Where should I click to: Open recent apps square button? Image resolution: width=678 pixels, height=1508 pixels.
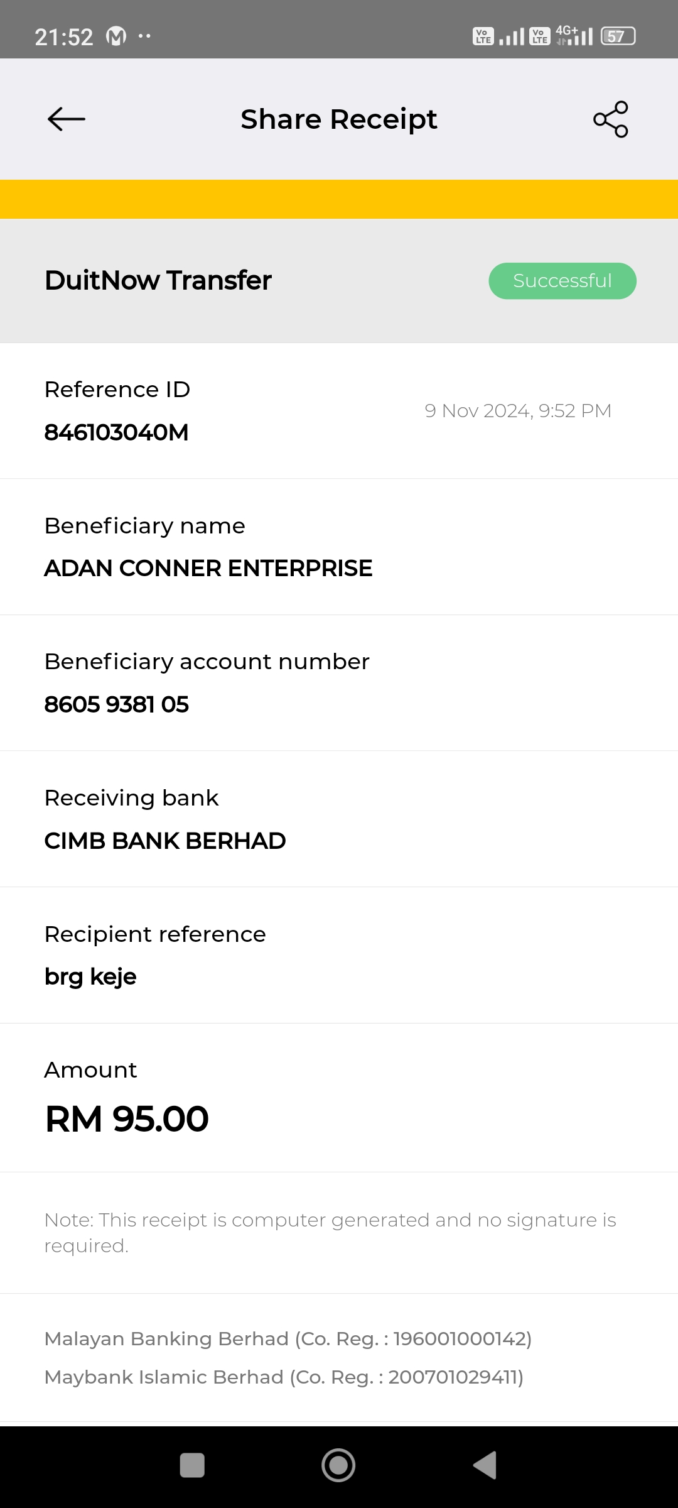click(192, 1465)
